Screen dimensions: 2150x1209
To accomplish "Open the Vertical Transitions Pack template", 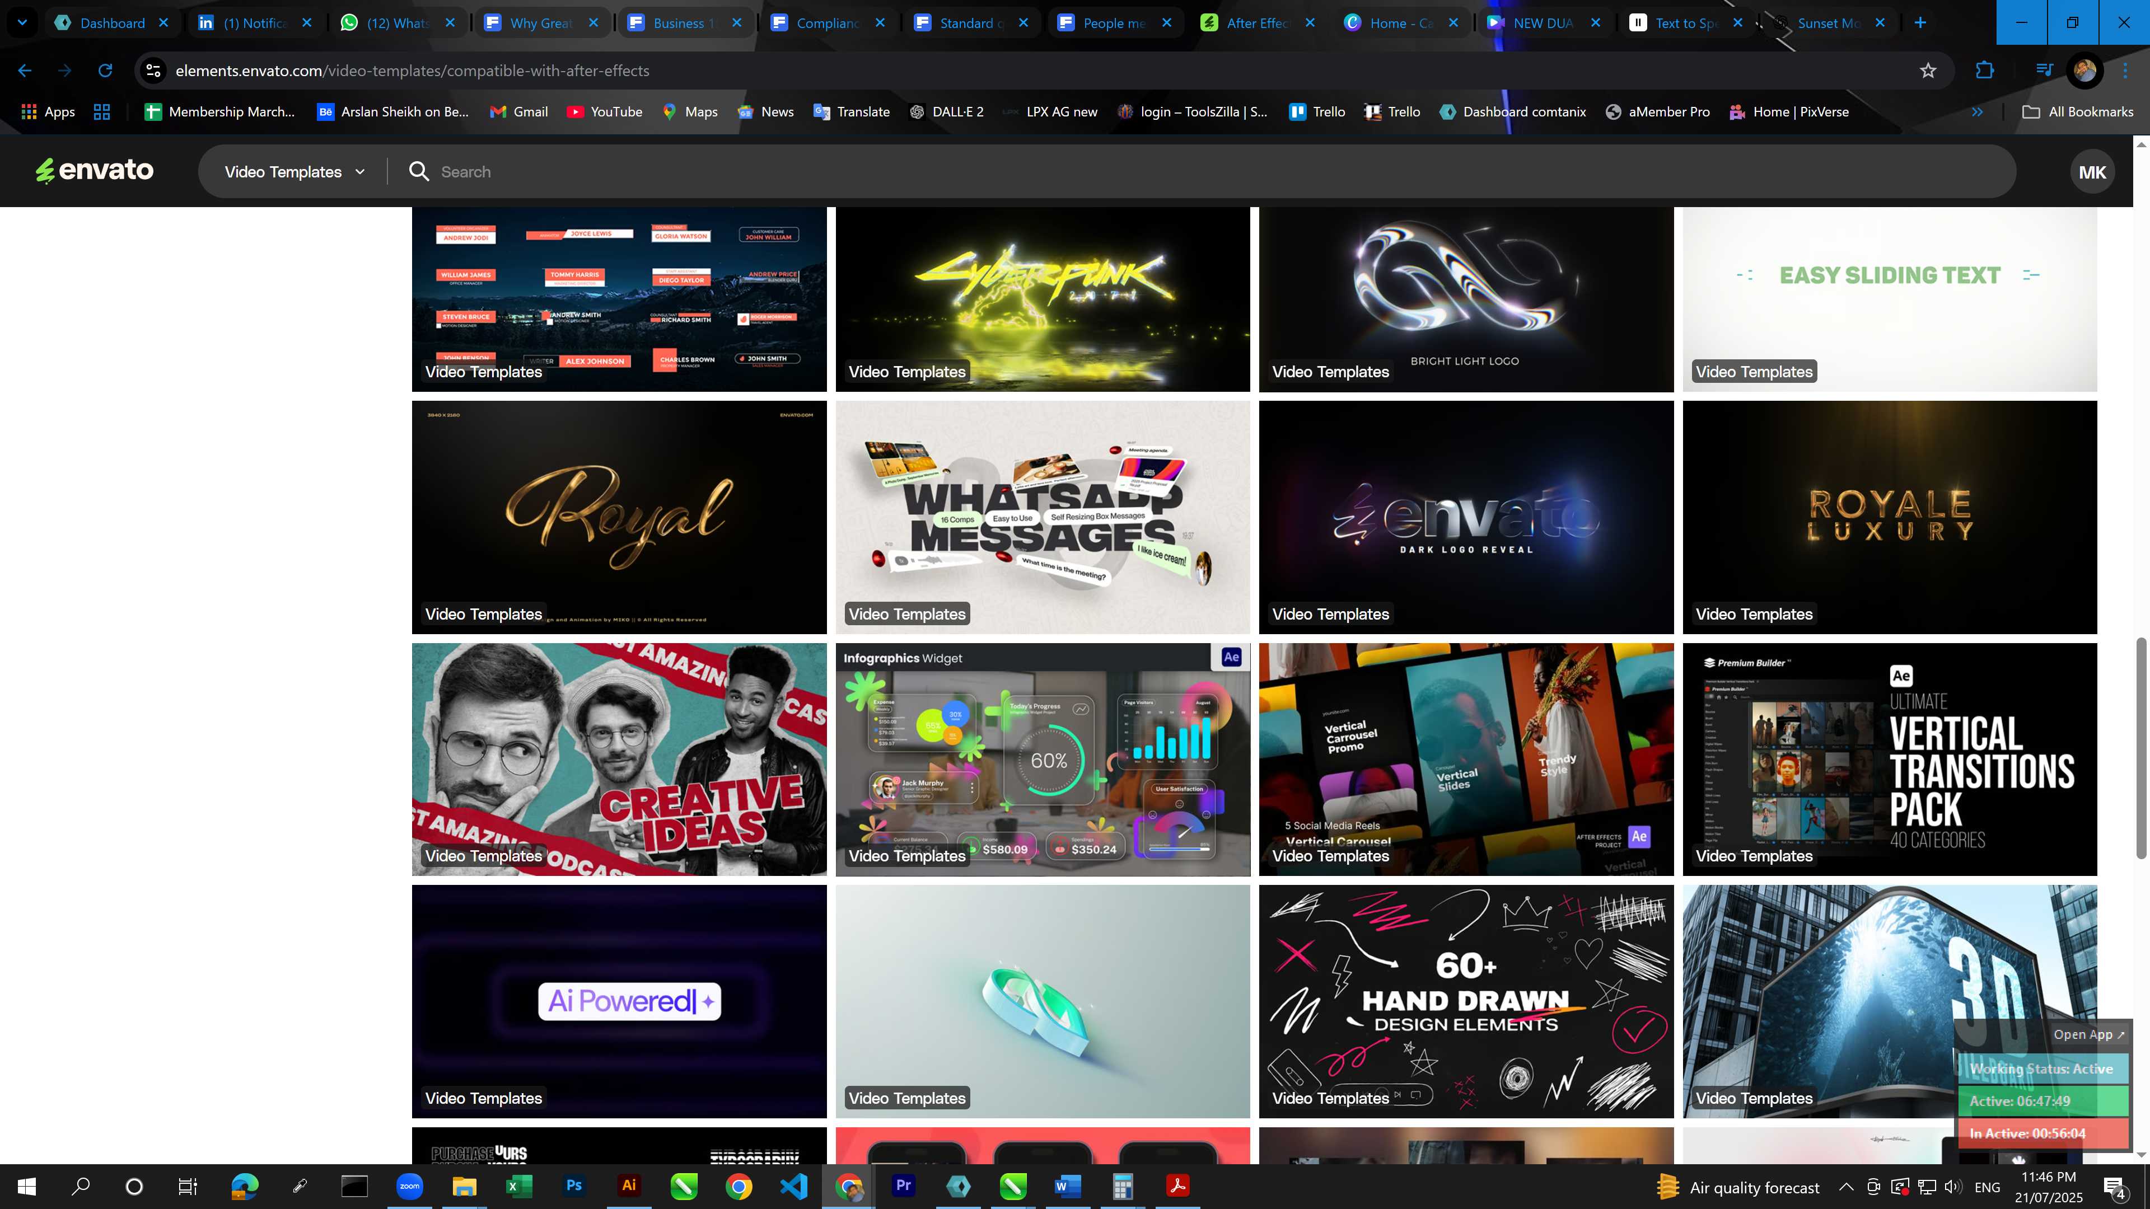I will tap(1890, 758).
